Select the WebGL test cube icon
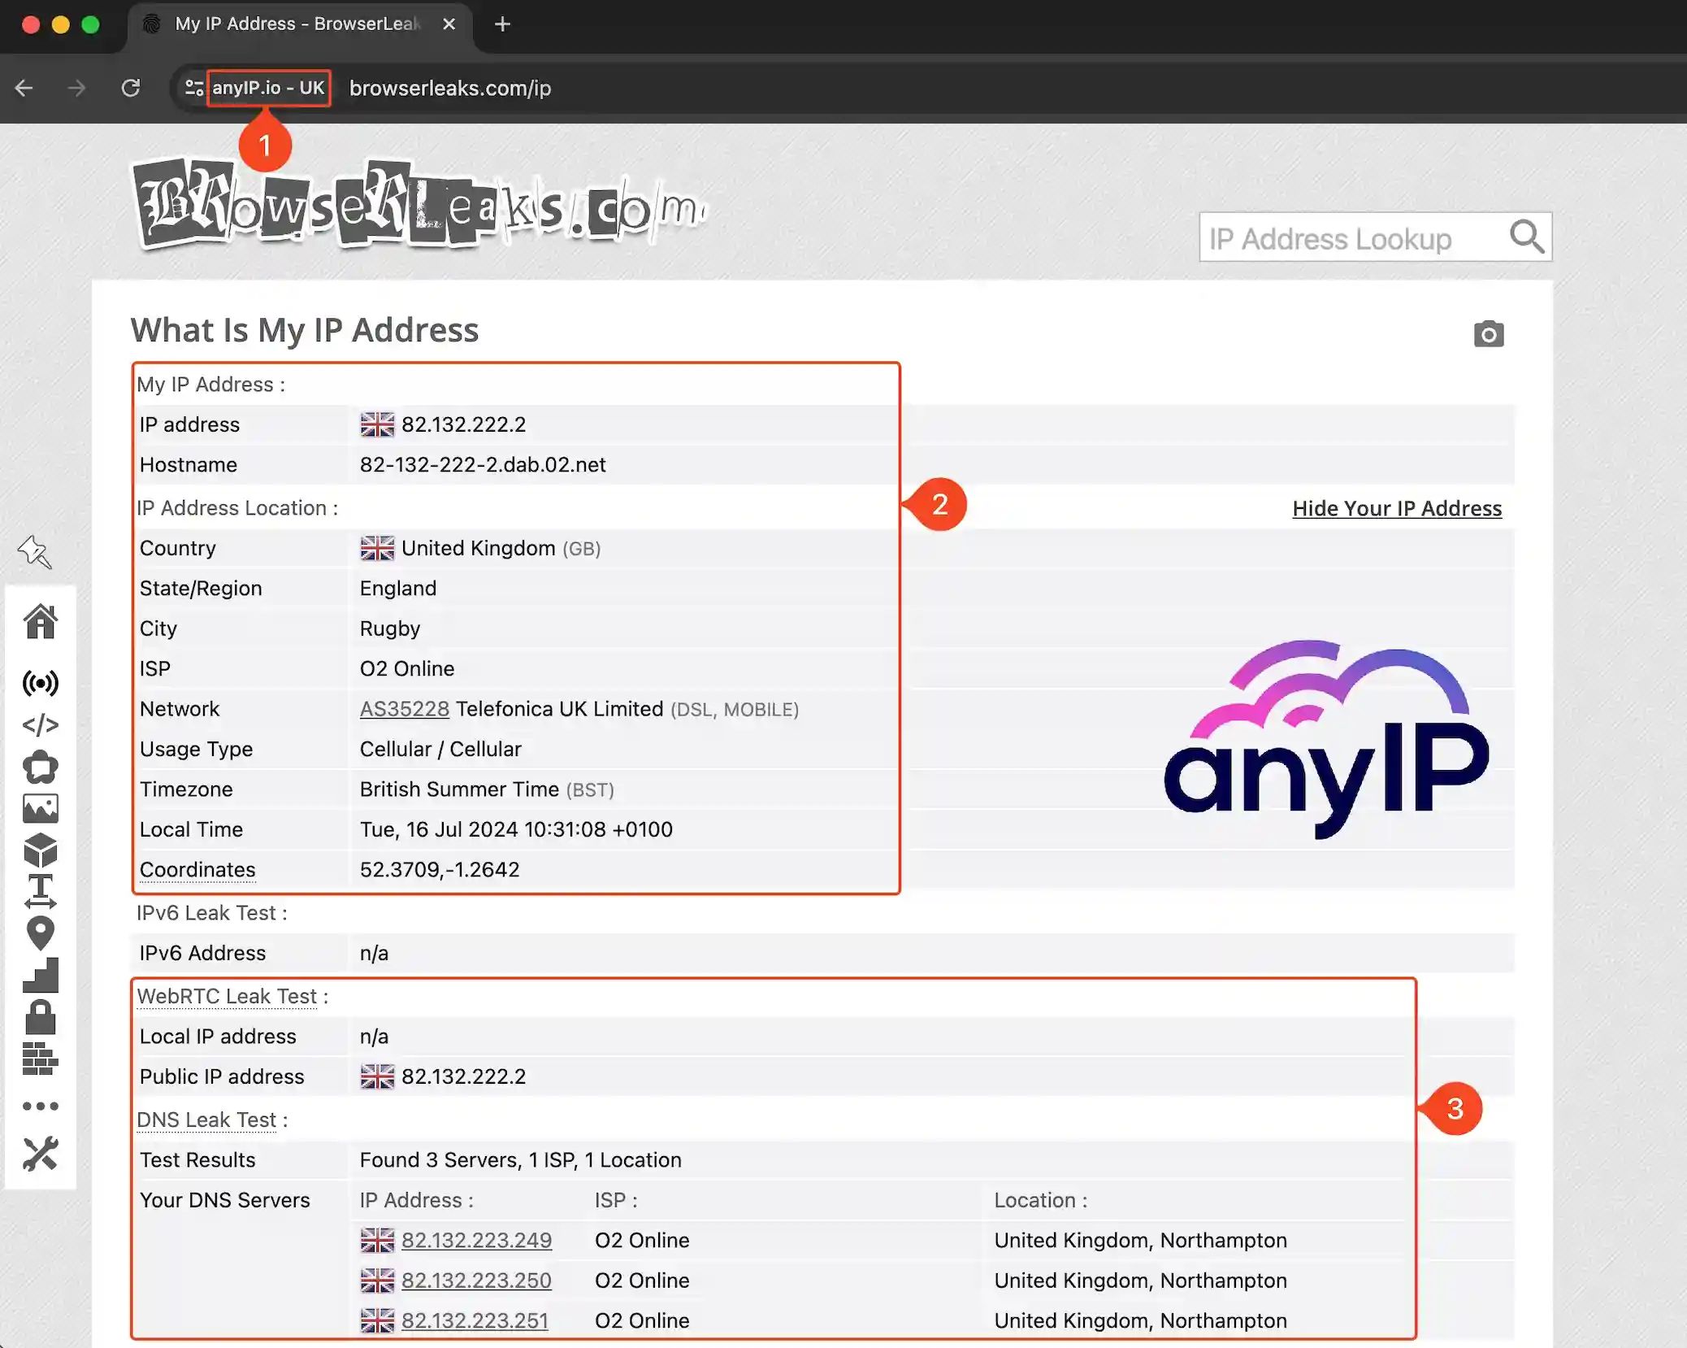 42,850
